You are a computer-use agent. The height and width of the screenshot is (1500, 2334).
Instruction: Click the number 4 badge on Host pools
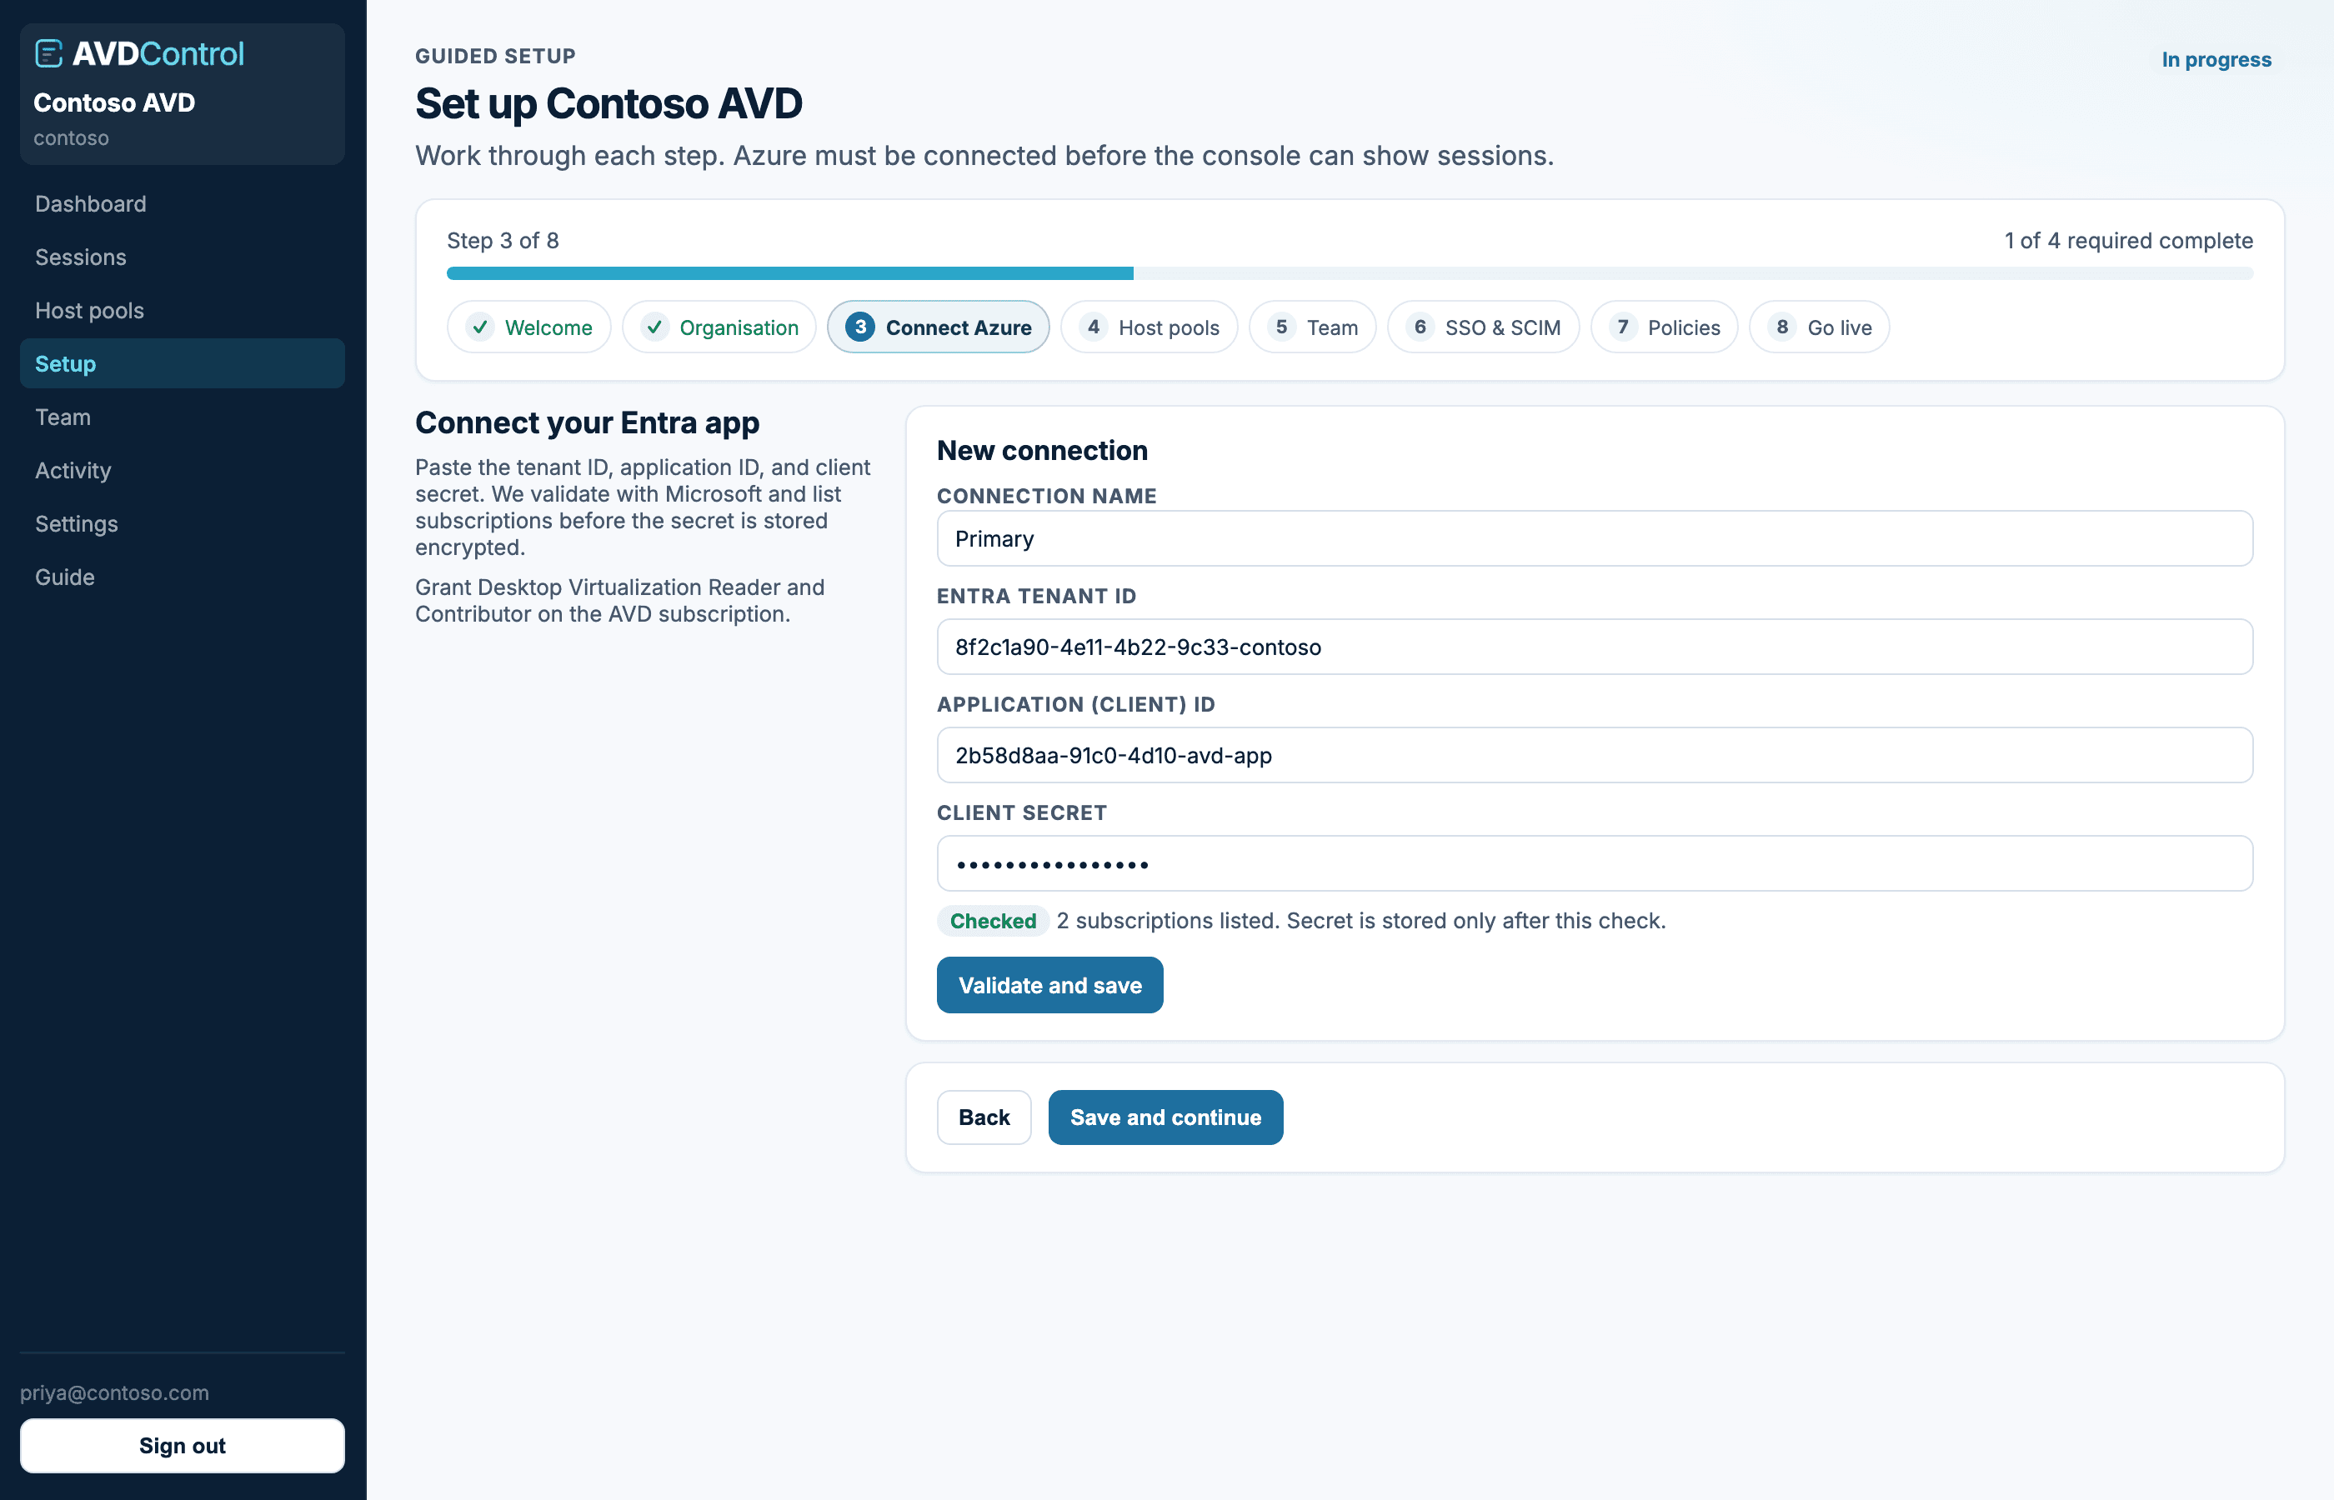[1094, 327]
